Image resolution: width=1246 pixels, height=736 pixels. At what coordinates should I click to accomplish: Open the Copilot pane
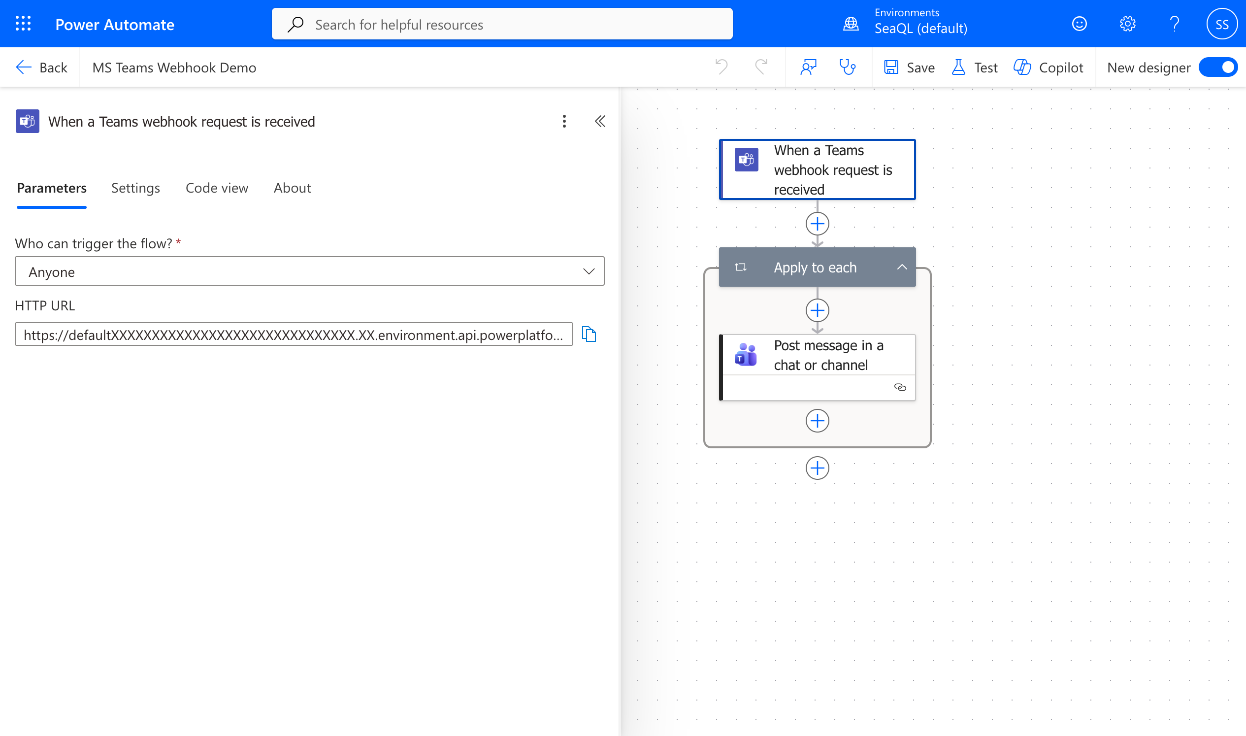click(1048, 67)
